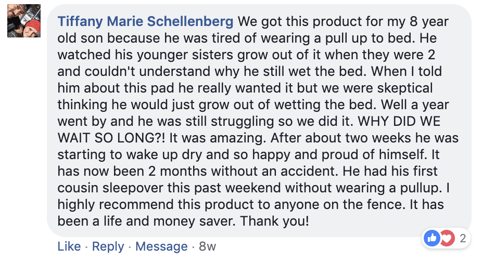The image size is (482, 261).
Task: Click the blue thumbs-up reaction icon
Action: pos(432,239)
